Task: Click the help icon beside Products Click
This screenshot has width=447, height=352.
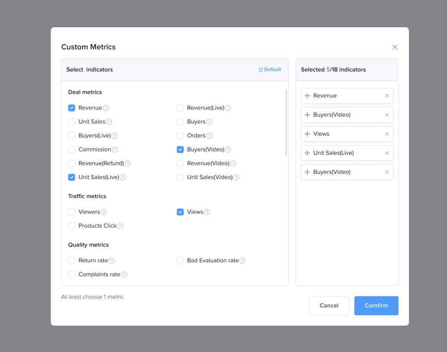Action: pos(120,226)
